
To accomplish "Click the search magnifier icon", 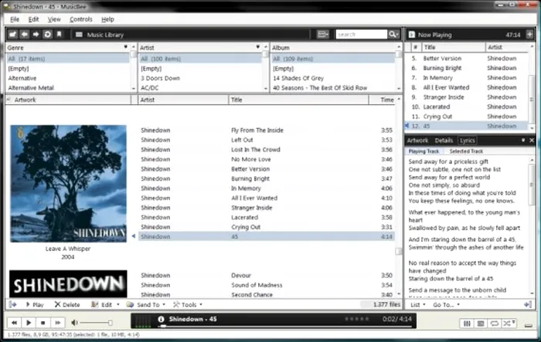I will pos(394,35).
